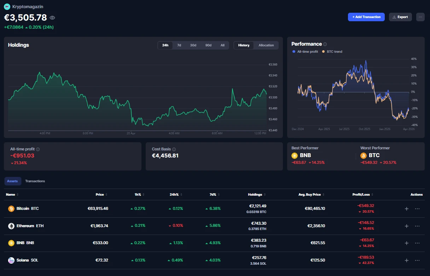Select the Assets tab

[12, 181]
